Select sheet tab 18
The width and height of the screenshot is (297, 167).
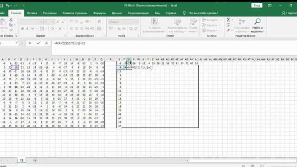pyautogui.click(x=22, y=161)
